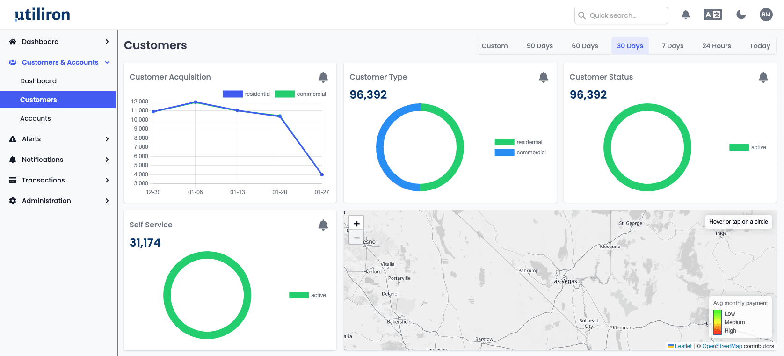Viewport: 784px width, 356px height.
Task: Collapse the Customers & Accounts section chevron
Action: (107, 62)
